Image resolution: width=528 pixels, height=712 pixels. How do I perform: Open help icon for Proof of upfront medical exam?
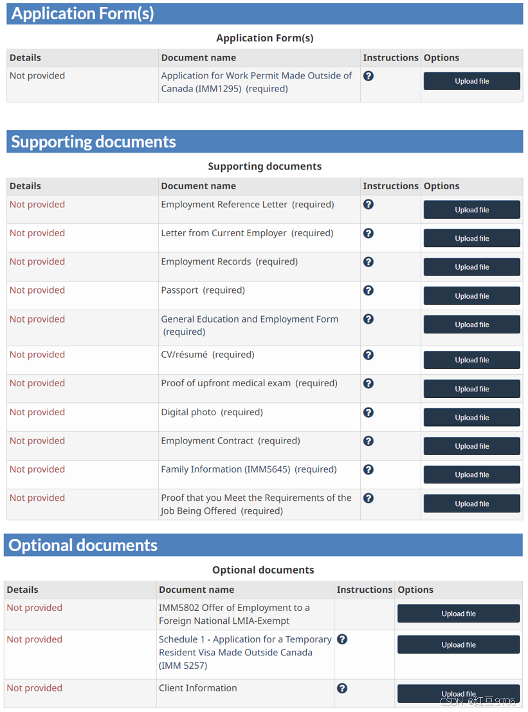pyautogui.click(x=369, y=383)
